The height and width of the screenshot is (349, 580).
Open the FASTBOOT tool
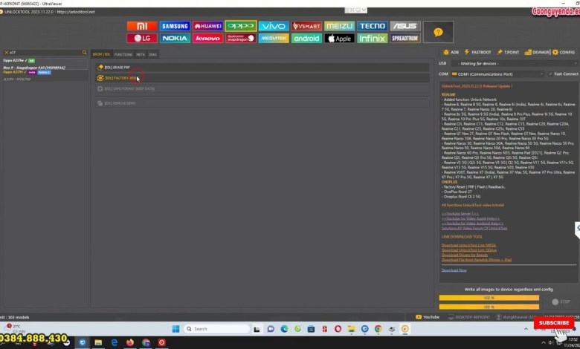[477, 53]
